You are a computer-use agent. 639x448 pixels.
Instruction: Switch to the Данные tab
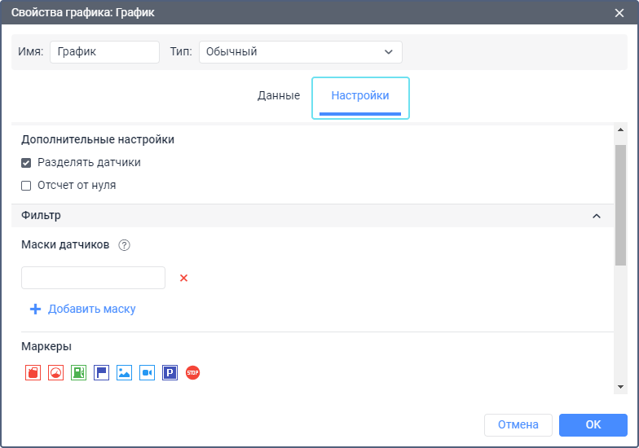[x=279, y=95]
